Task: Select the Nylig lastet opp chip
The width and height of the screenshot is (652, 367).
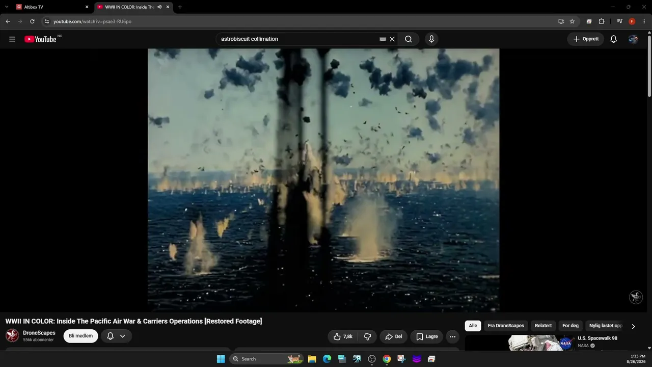Action: (605, 326)
